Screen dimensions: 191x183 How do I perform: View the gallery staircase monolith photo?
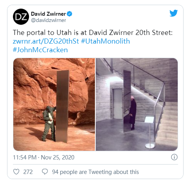[137, 104]
